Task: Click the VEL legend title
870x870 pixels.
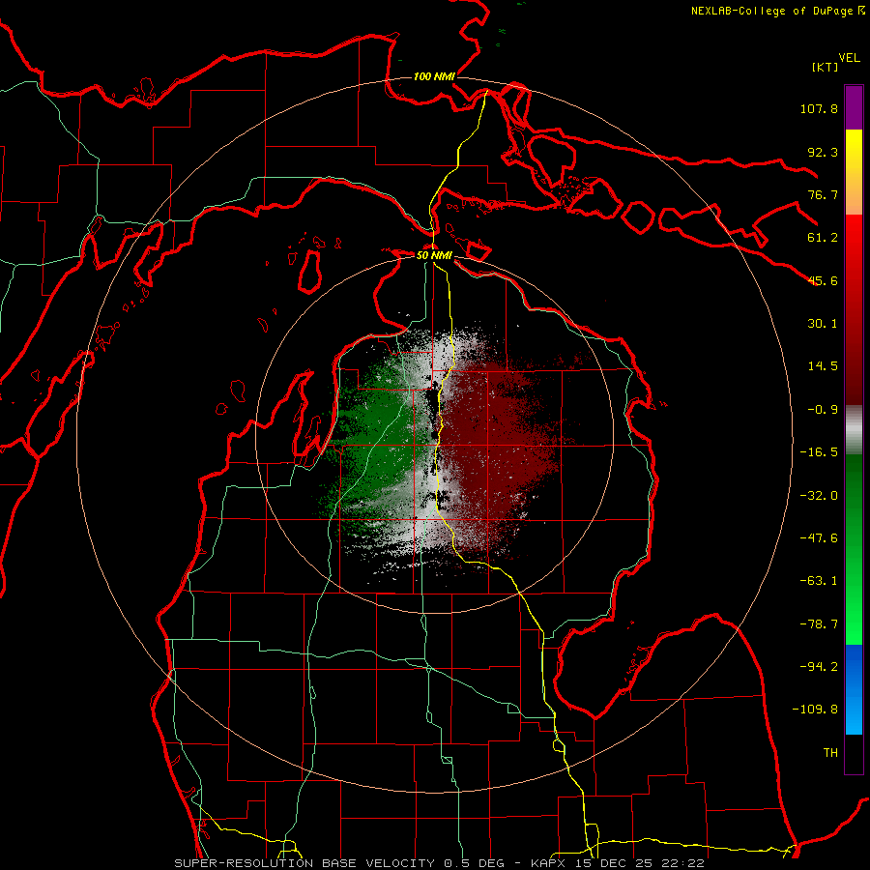Action: tap(849, 58)
